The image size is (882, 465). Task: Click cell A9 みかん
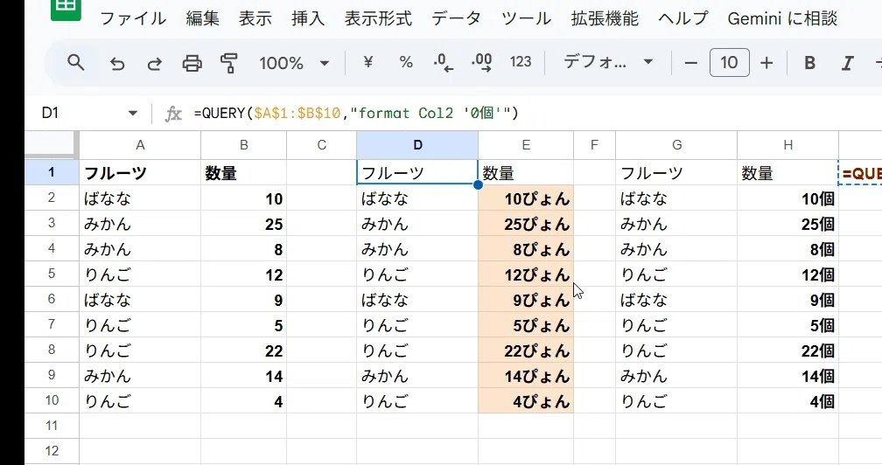tap(140, 376)
